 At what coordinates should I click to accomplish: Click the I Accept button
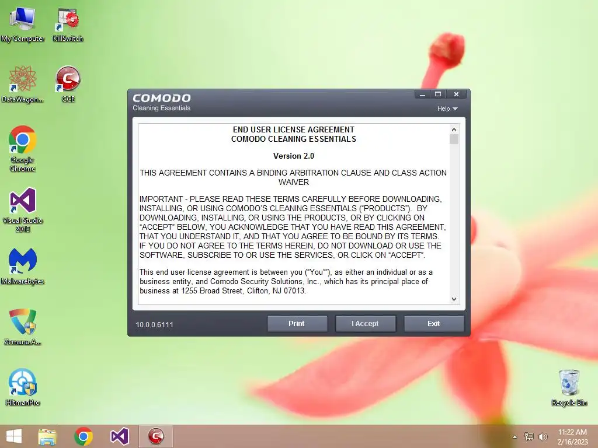(x=366, y=323)
